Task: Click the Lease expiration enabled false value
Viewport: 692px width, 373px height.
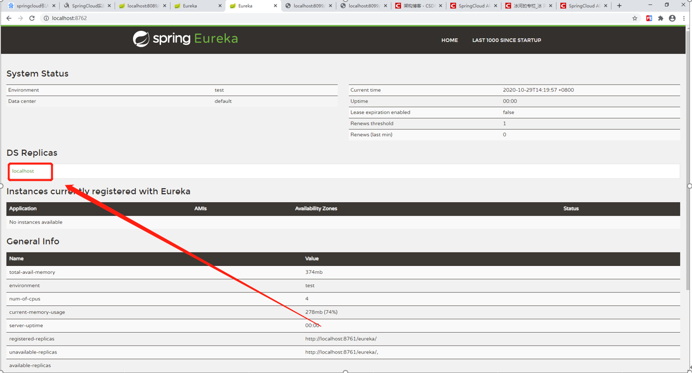Action: point(508,113)
